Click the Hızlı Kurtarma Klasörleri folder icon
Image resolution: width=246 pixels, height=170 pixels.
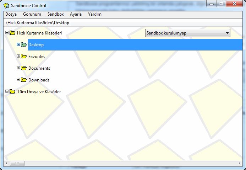click(x=12, y=33)
